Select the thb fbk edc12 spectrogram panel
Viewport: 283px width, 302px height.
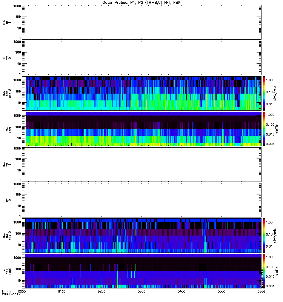tap(142, 93)
